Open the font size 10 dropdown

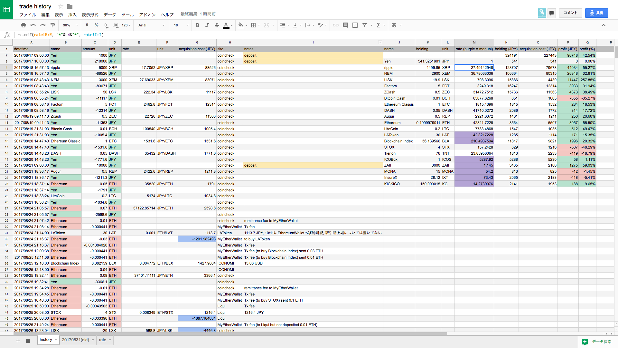(181, 25)
